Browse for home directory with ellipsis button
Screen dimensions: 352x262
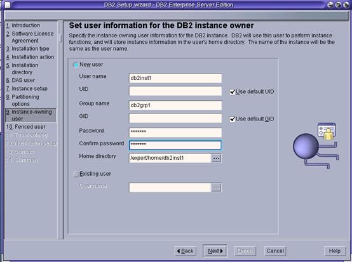click(216, 158)
